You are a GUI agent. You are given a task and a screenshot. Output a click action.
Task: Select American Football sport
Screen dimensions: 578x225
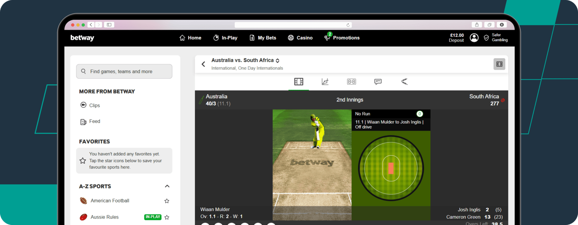point(110,201)
